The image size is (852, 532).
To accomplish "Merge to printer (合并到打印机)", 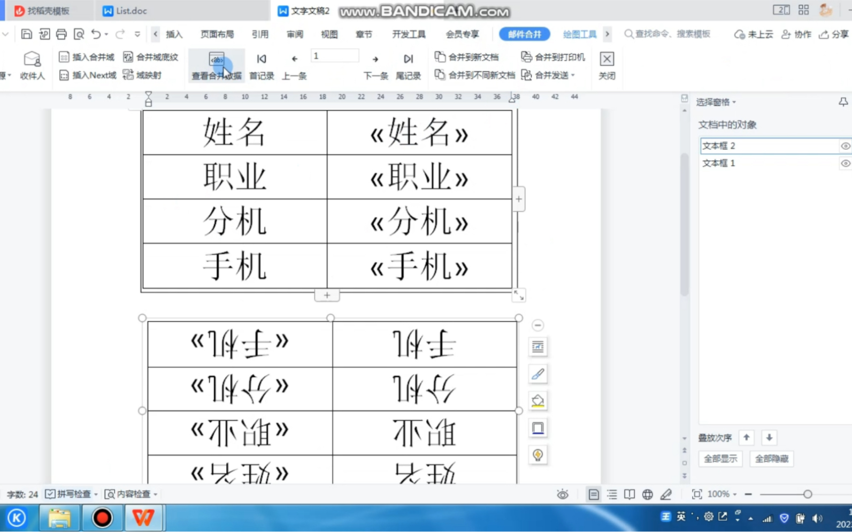I will pyautogui.click(x=553, y=57).
